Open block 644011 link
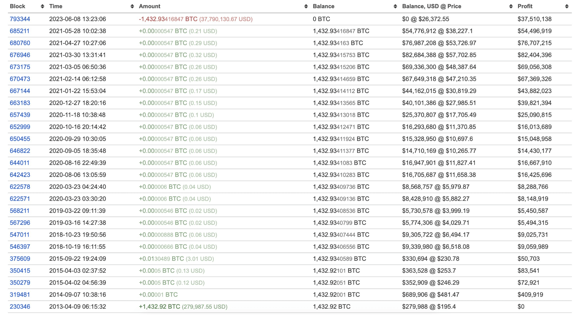This screenshot has height=317, width=576. [x=20, y=163]
